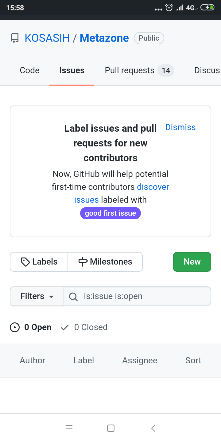The height and width of the screenshot is (443, 221).
Task: Open Labels via the tag icon button
Action: (39, 262)
